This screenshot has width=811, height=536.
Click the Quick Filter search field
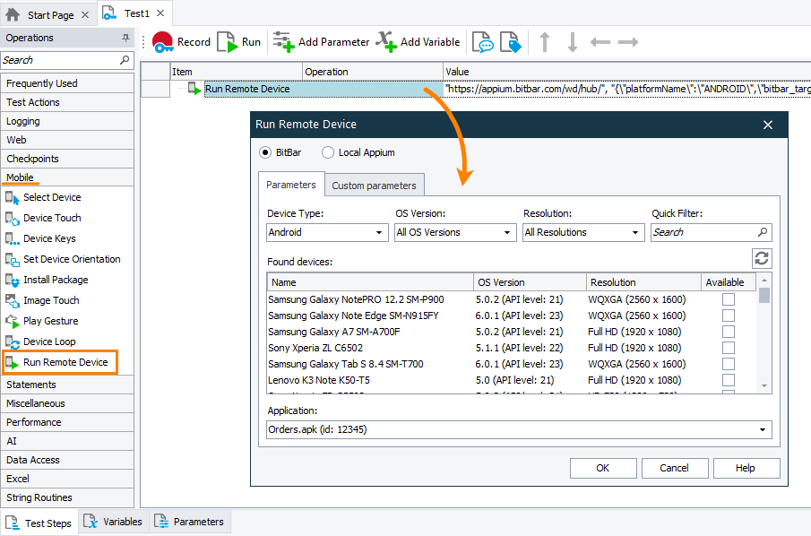click(x=703, y=232)
